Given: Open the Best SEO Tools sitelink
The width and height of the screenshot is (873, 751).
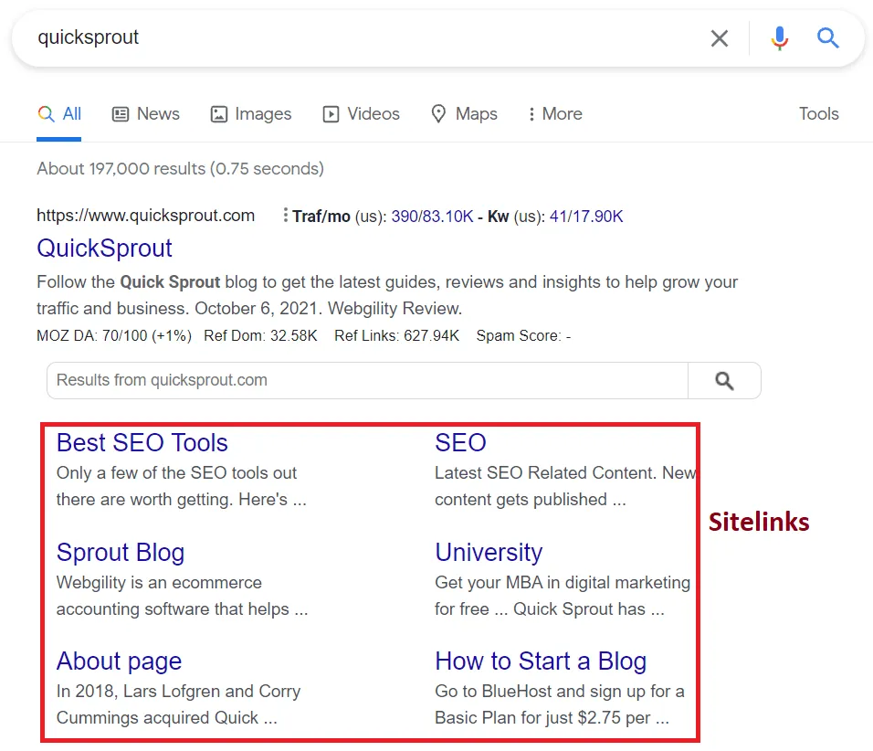Looking at the screenshot, I should click(x=142, y=443).
